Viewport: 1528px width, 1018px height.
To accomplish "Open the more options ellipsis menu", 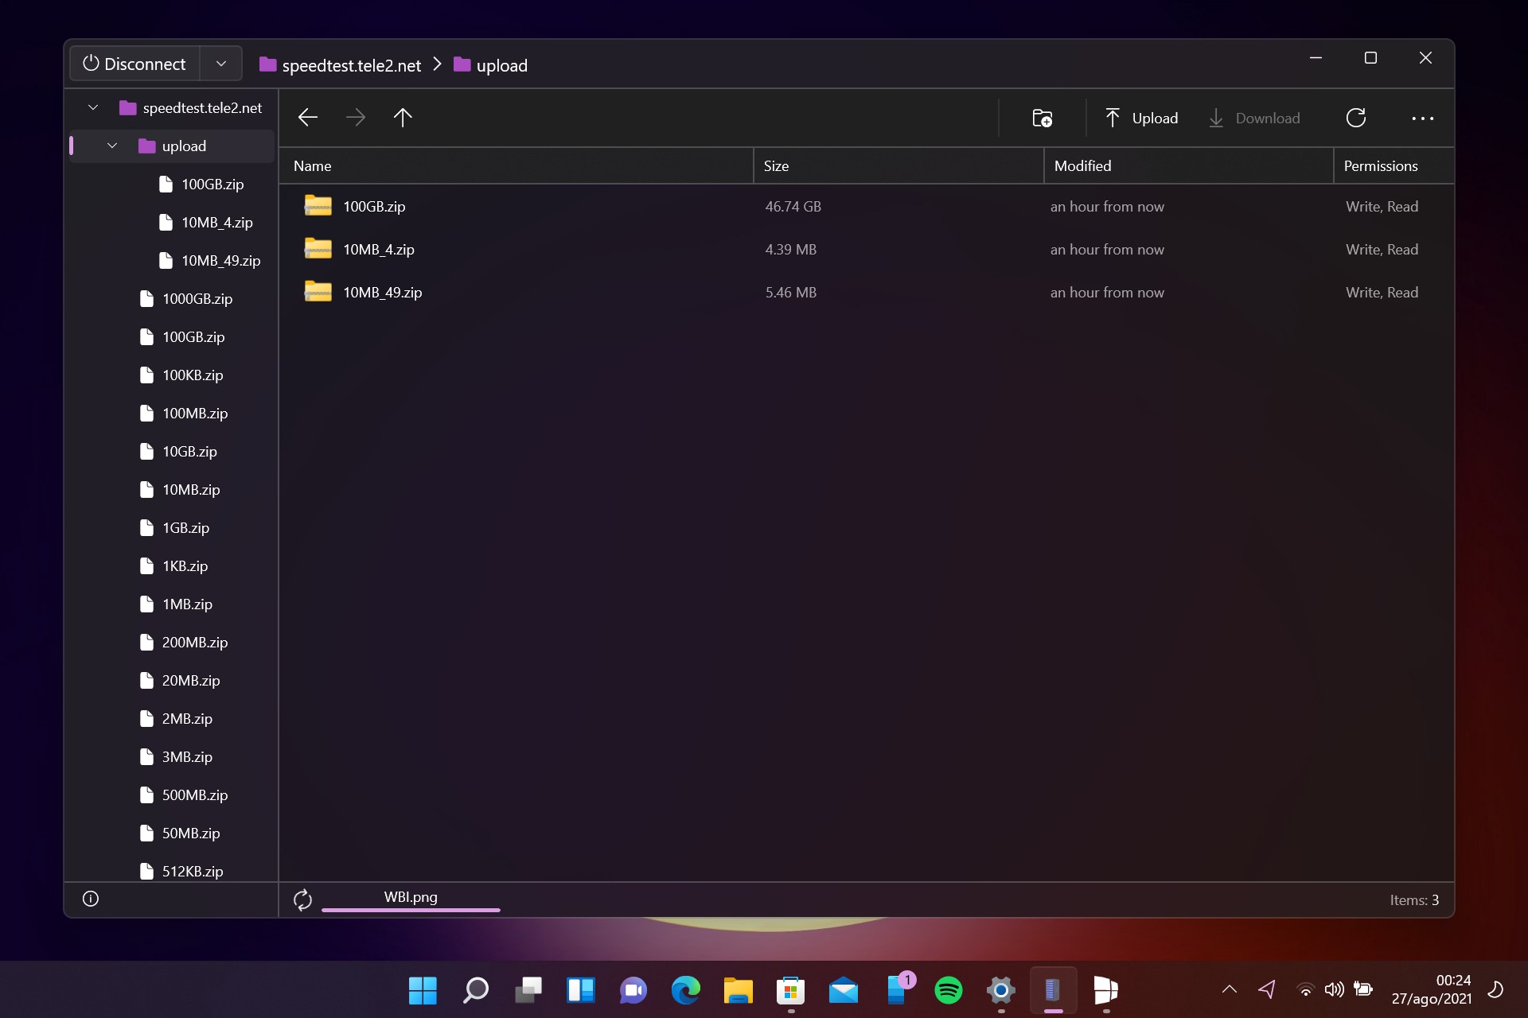I will [1423, 118].
